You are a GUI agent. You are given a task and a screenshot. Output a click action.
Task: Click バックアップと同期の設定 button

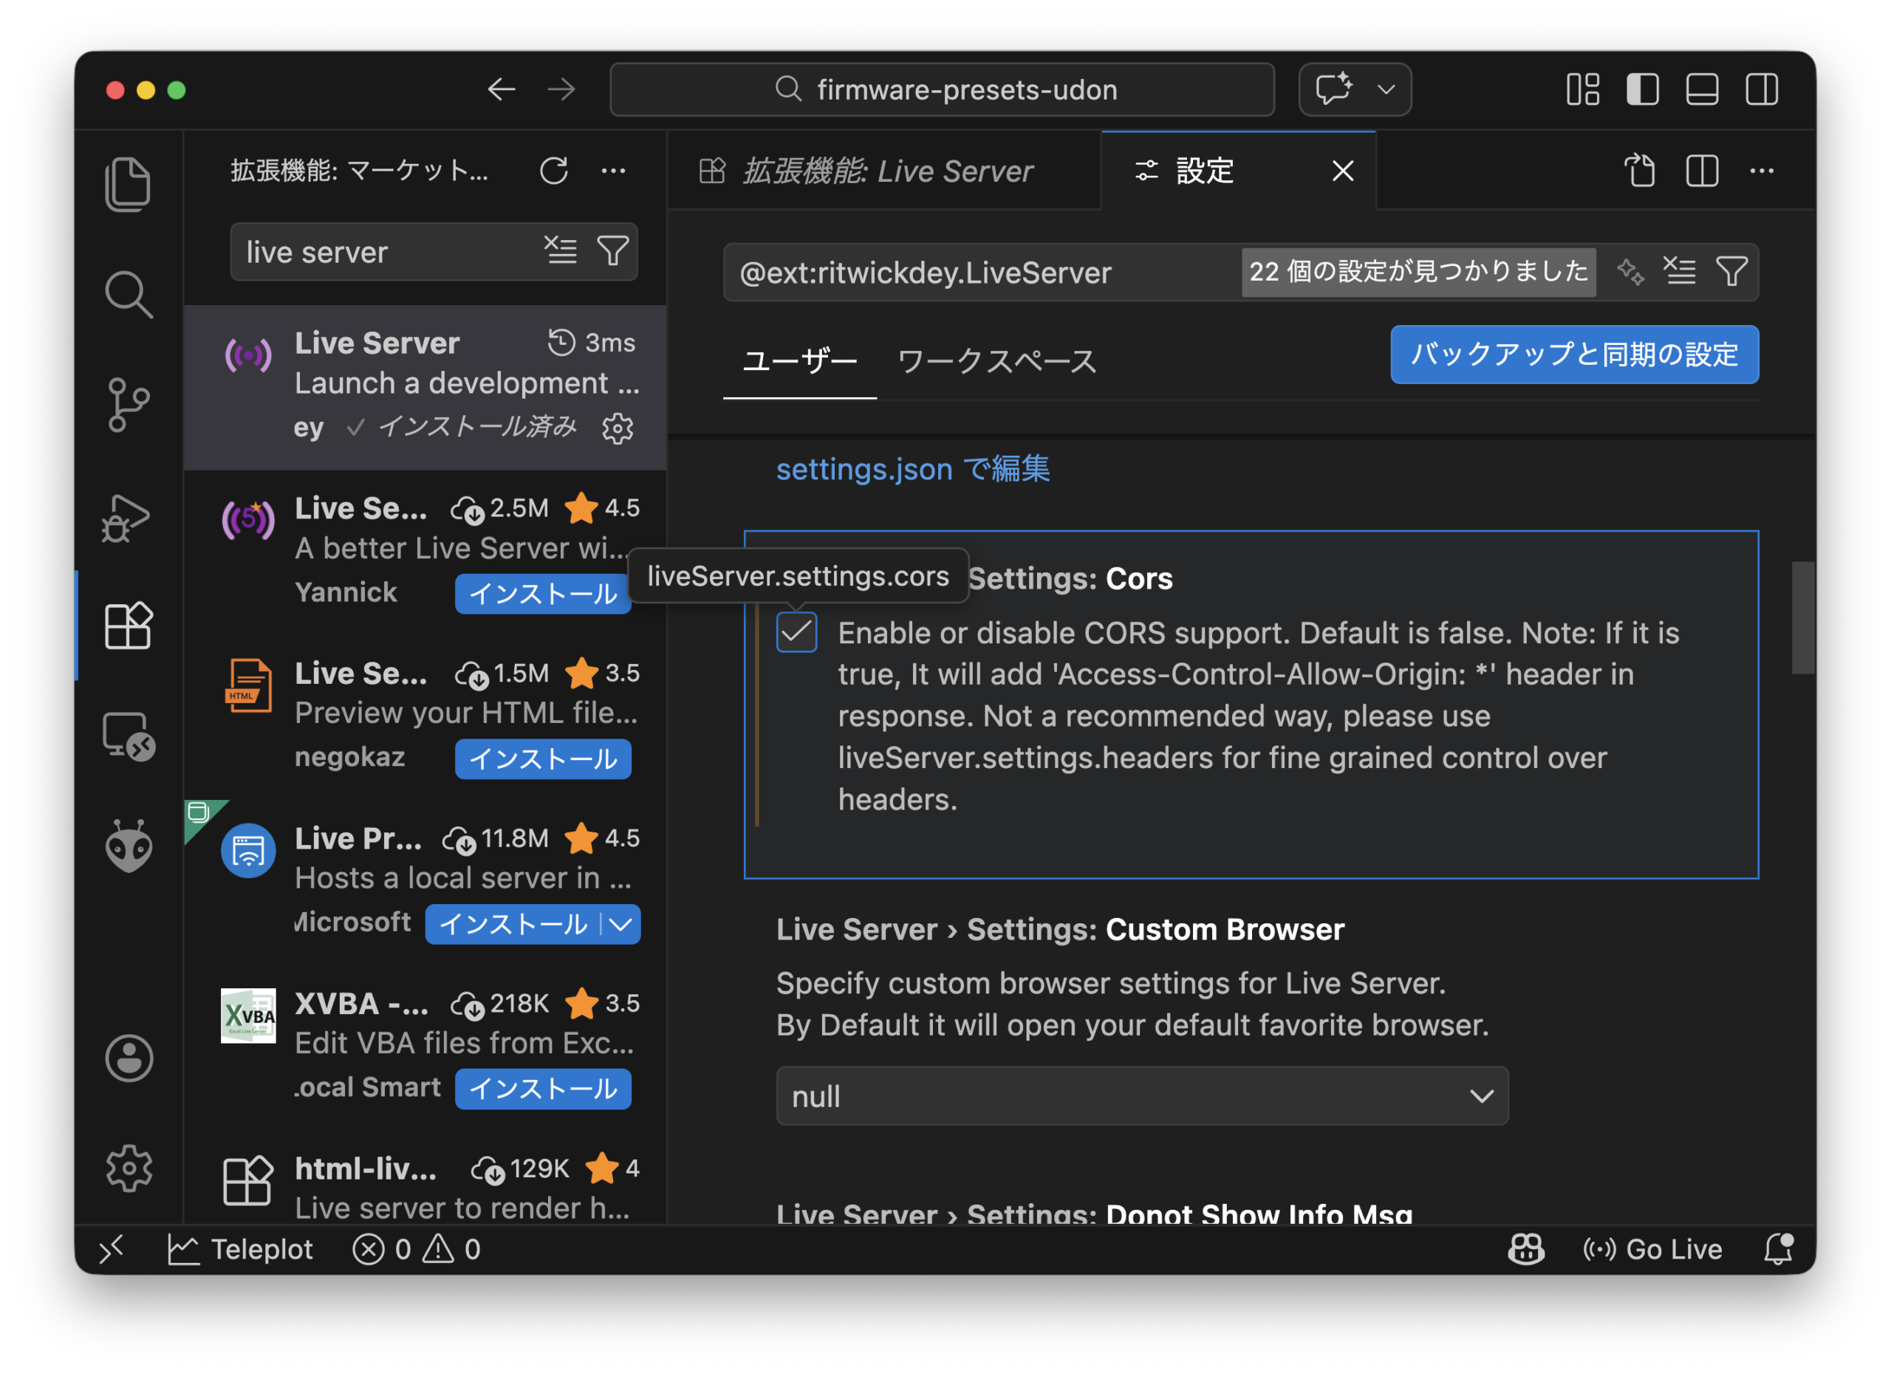1573,355
